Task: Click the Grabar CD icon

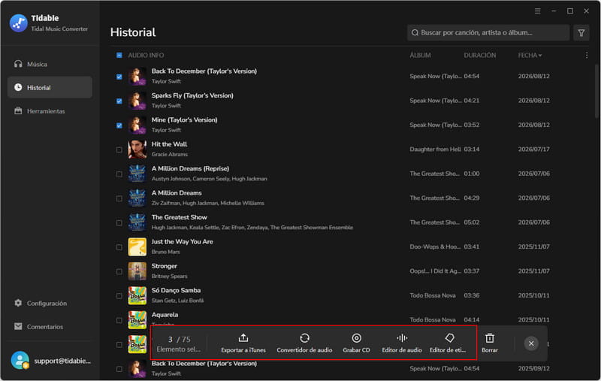Action: coord(356,338)
